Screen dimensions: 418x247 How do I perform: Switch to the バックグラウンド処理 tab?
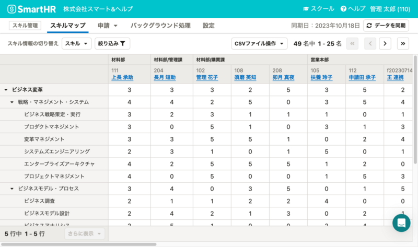pyautogui.click(x=160, y=26)
